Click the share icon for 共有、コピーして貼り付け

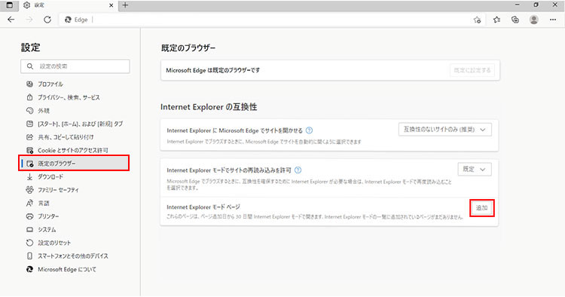[30, 137]
